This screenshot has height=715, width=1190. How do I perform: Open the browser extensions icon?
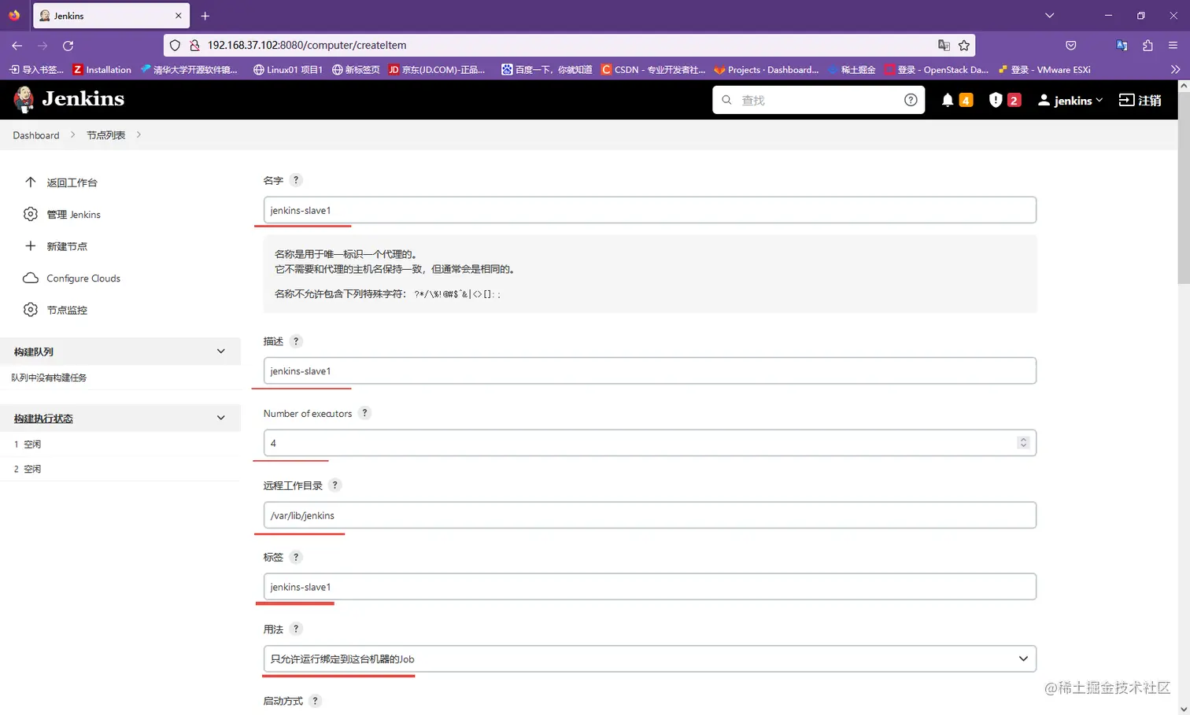pos(1147,46)
